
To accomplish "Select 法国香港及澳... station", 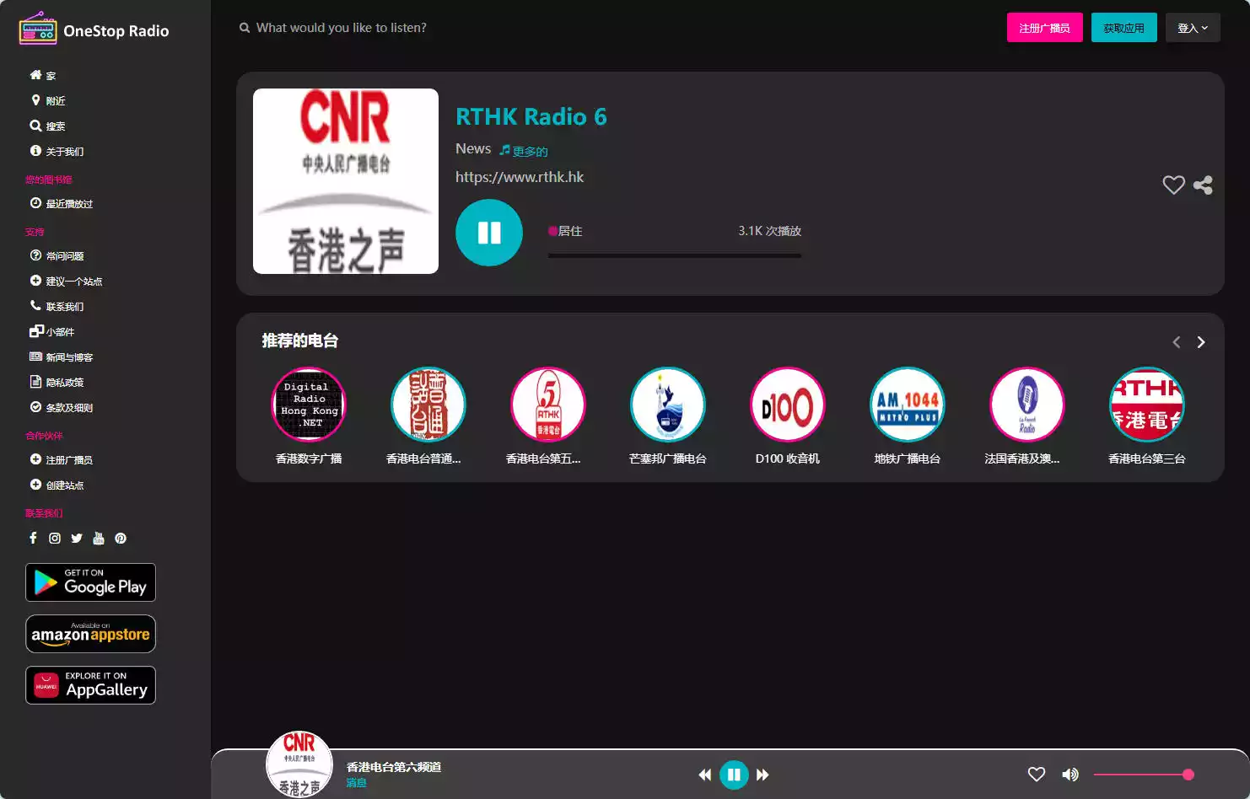I will click(x=1027, y=405).
